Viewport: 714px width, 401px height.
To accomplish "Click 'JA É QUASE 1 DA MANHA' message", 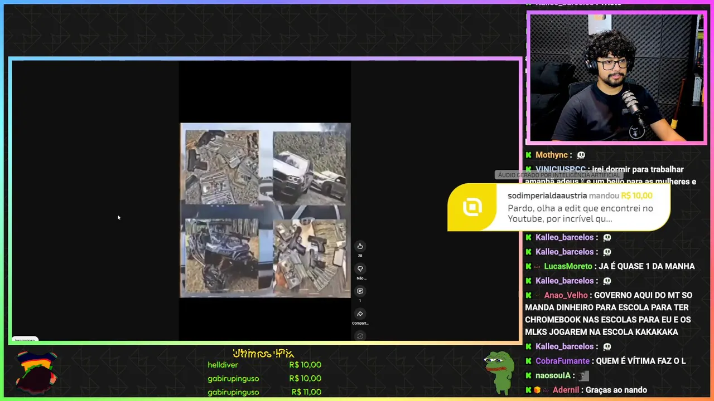I will coord(647,266).
